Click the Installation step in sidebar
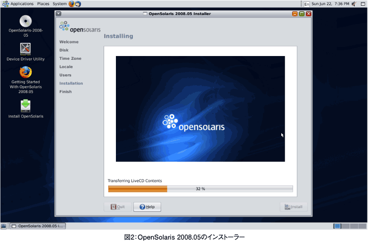Image resolution: width=368 pixels, height=242 pixels. (x=71, y=83)
